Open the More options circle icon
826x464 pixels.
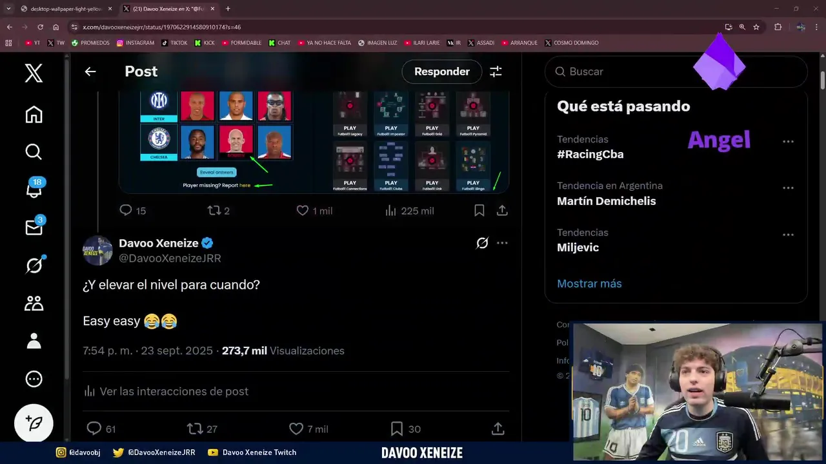(x=34, y=379)
